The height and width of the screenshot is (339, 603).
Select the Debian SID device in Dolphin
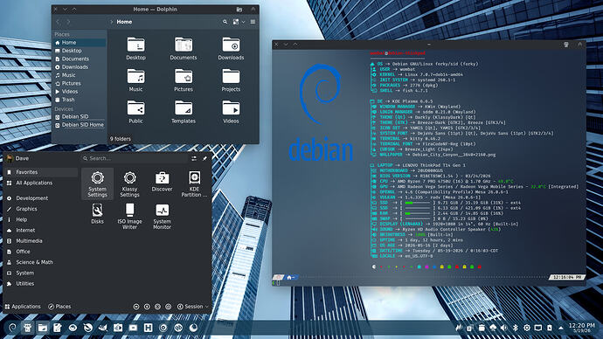(80, 116)
